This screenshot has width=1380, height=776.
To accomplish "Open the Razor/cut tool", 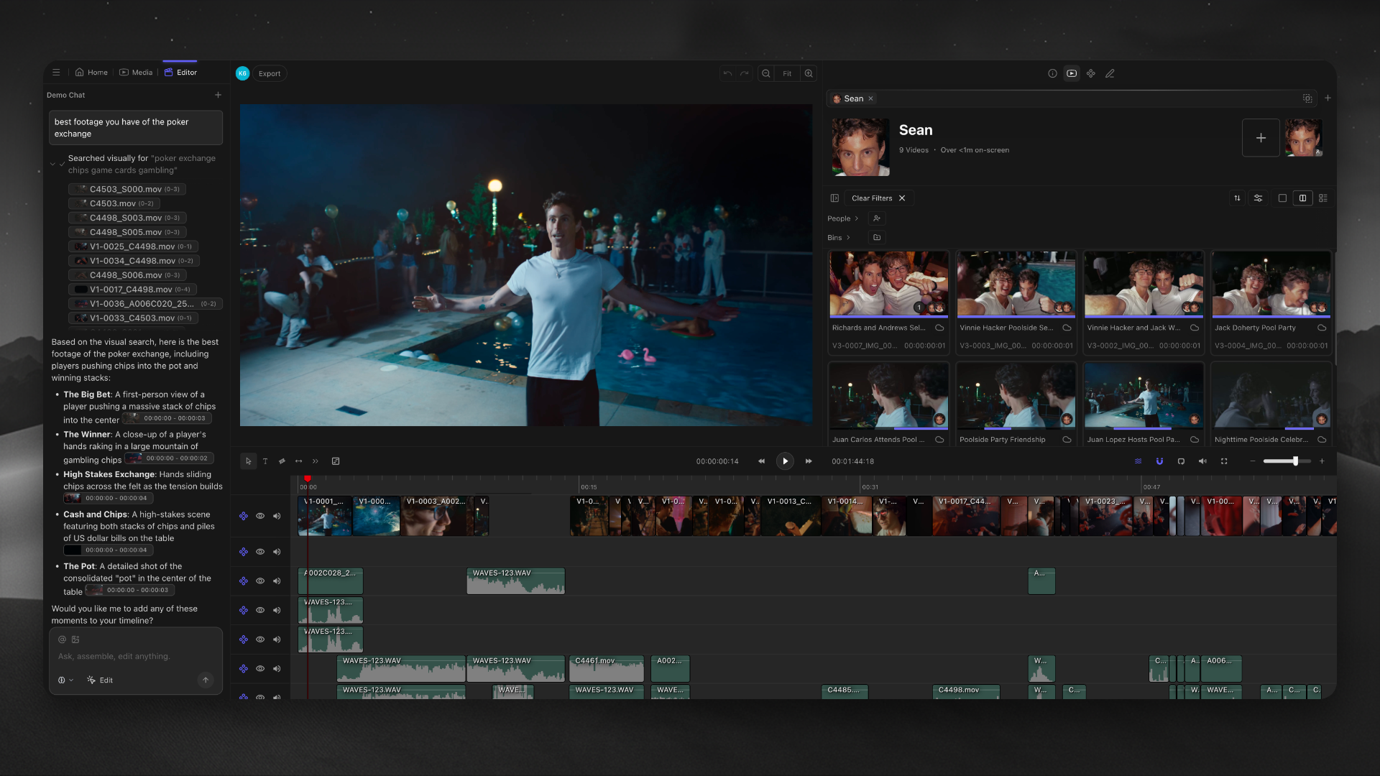I will 282,461.
